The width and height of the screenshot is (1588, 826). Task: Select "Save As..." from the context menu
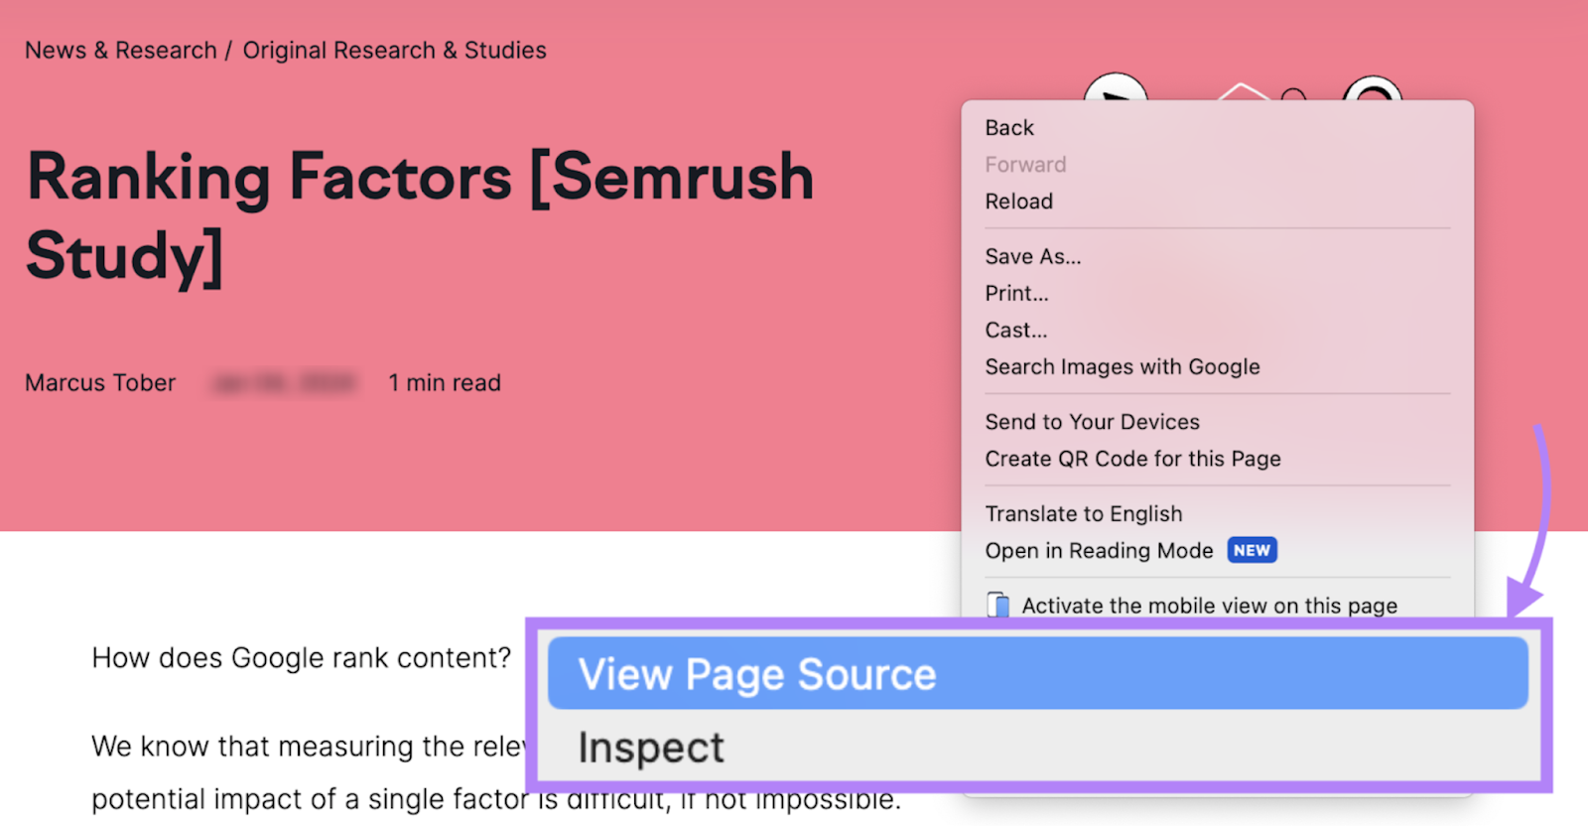1032,256
